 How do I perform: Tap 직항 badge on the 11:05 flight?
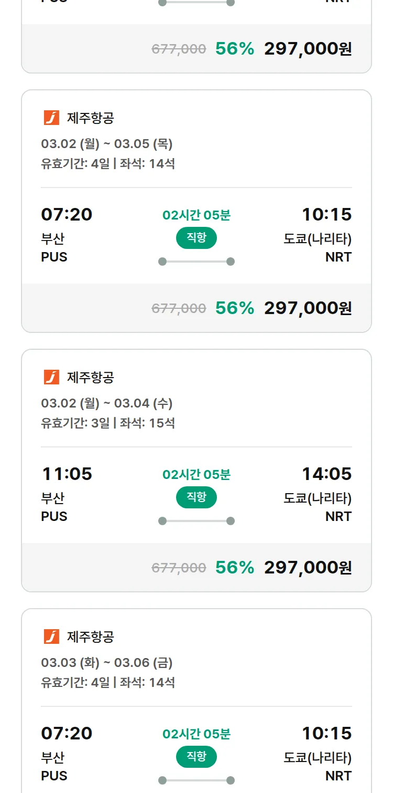(x=196, y=497)
